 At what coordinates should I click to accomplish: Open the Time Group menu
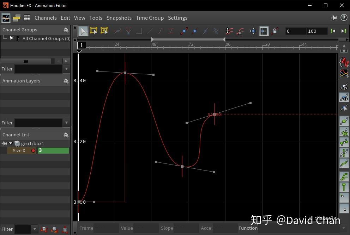click(150, 18)
